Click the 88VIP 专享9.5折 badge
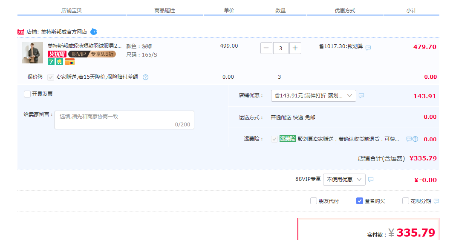This screenshot has width=450, height=240. coord(92,54)
